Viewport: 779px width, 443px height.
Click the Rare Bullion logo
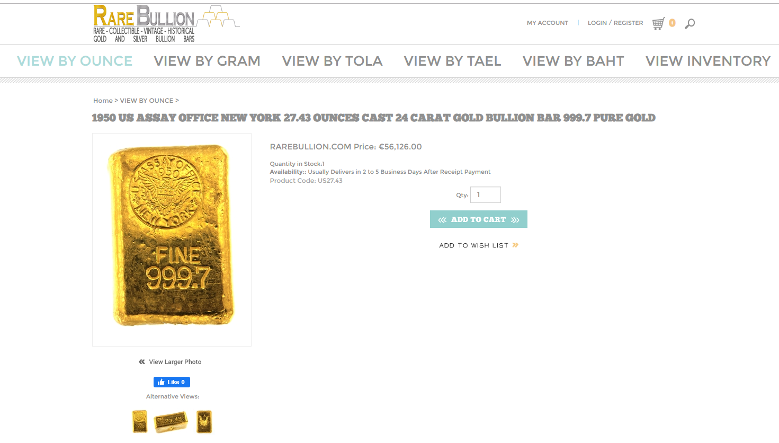(166, 24)
